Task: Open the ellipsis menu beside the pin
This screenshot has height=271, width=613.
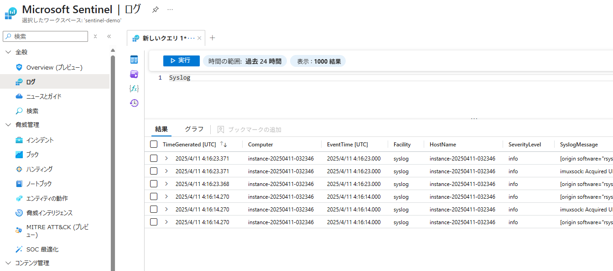Action: 170,10
